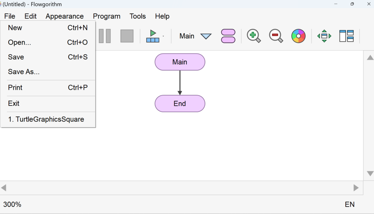Viewport: 374px width, 214px height.
Task: Click the right horizontal scrollbar arrow
Action: point(356,188)
